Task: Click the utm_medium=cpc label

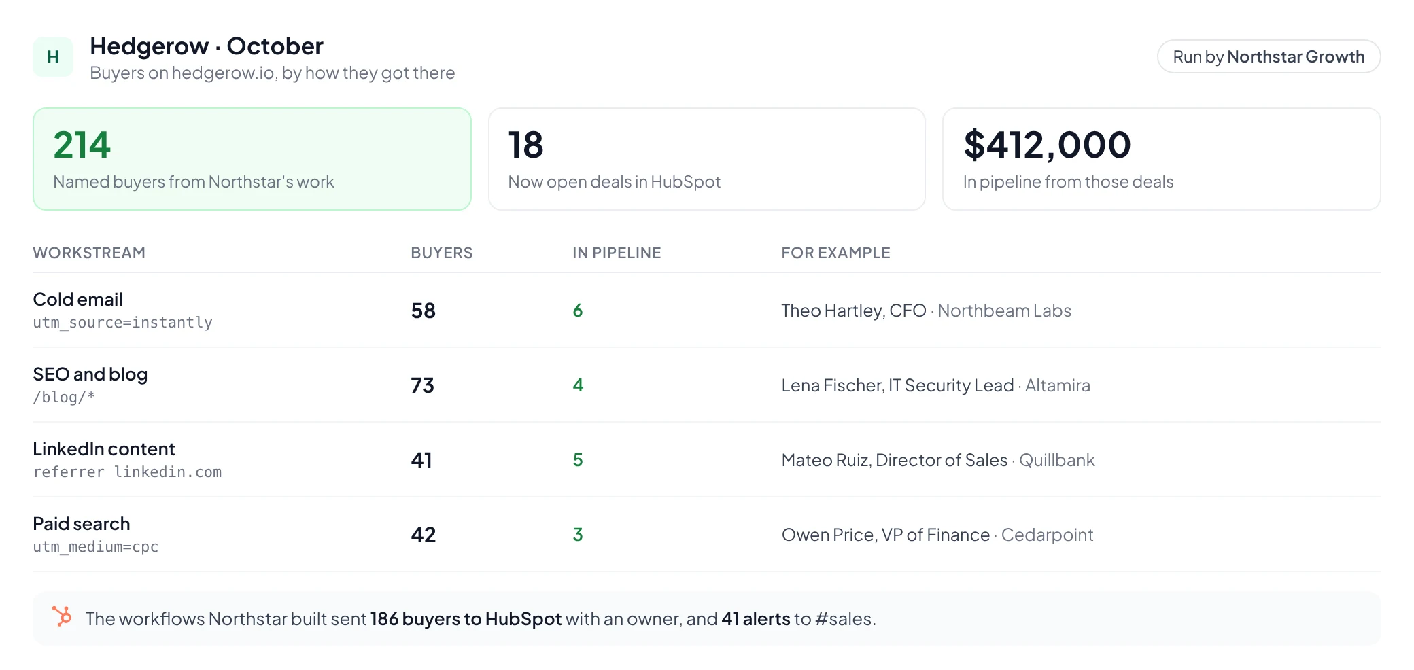Action: [x=96, y=547]
